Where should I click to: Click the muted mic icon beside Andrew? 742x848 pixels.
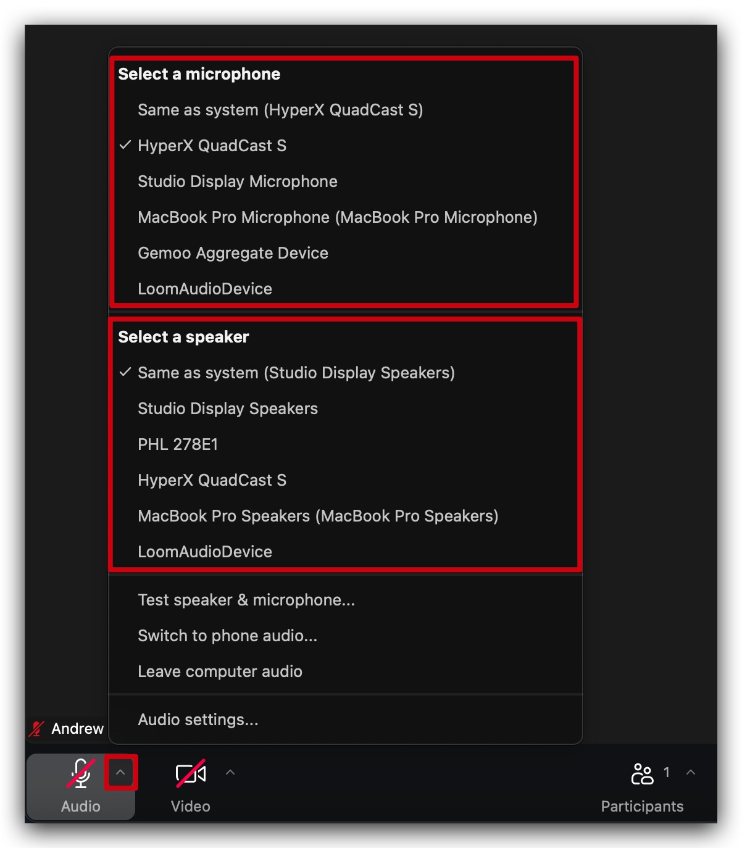tap(35, 728)
